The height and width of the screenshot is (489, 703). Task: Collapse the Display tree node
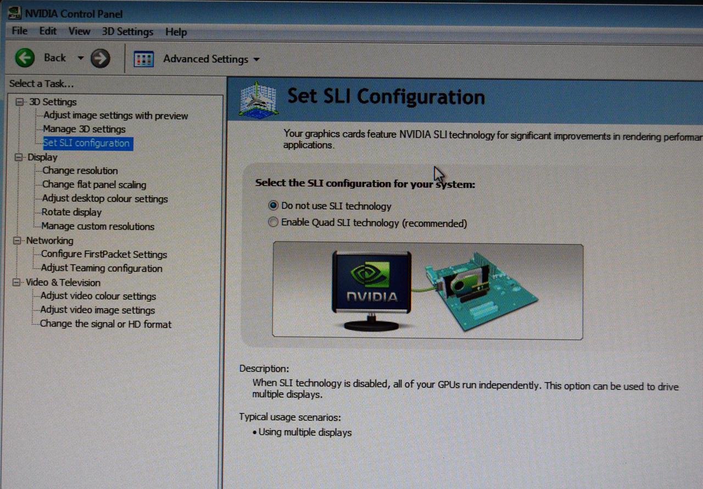(19, 157)
